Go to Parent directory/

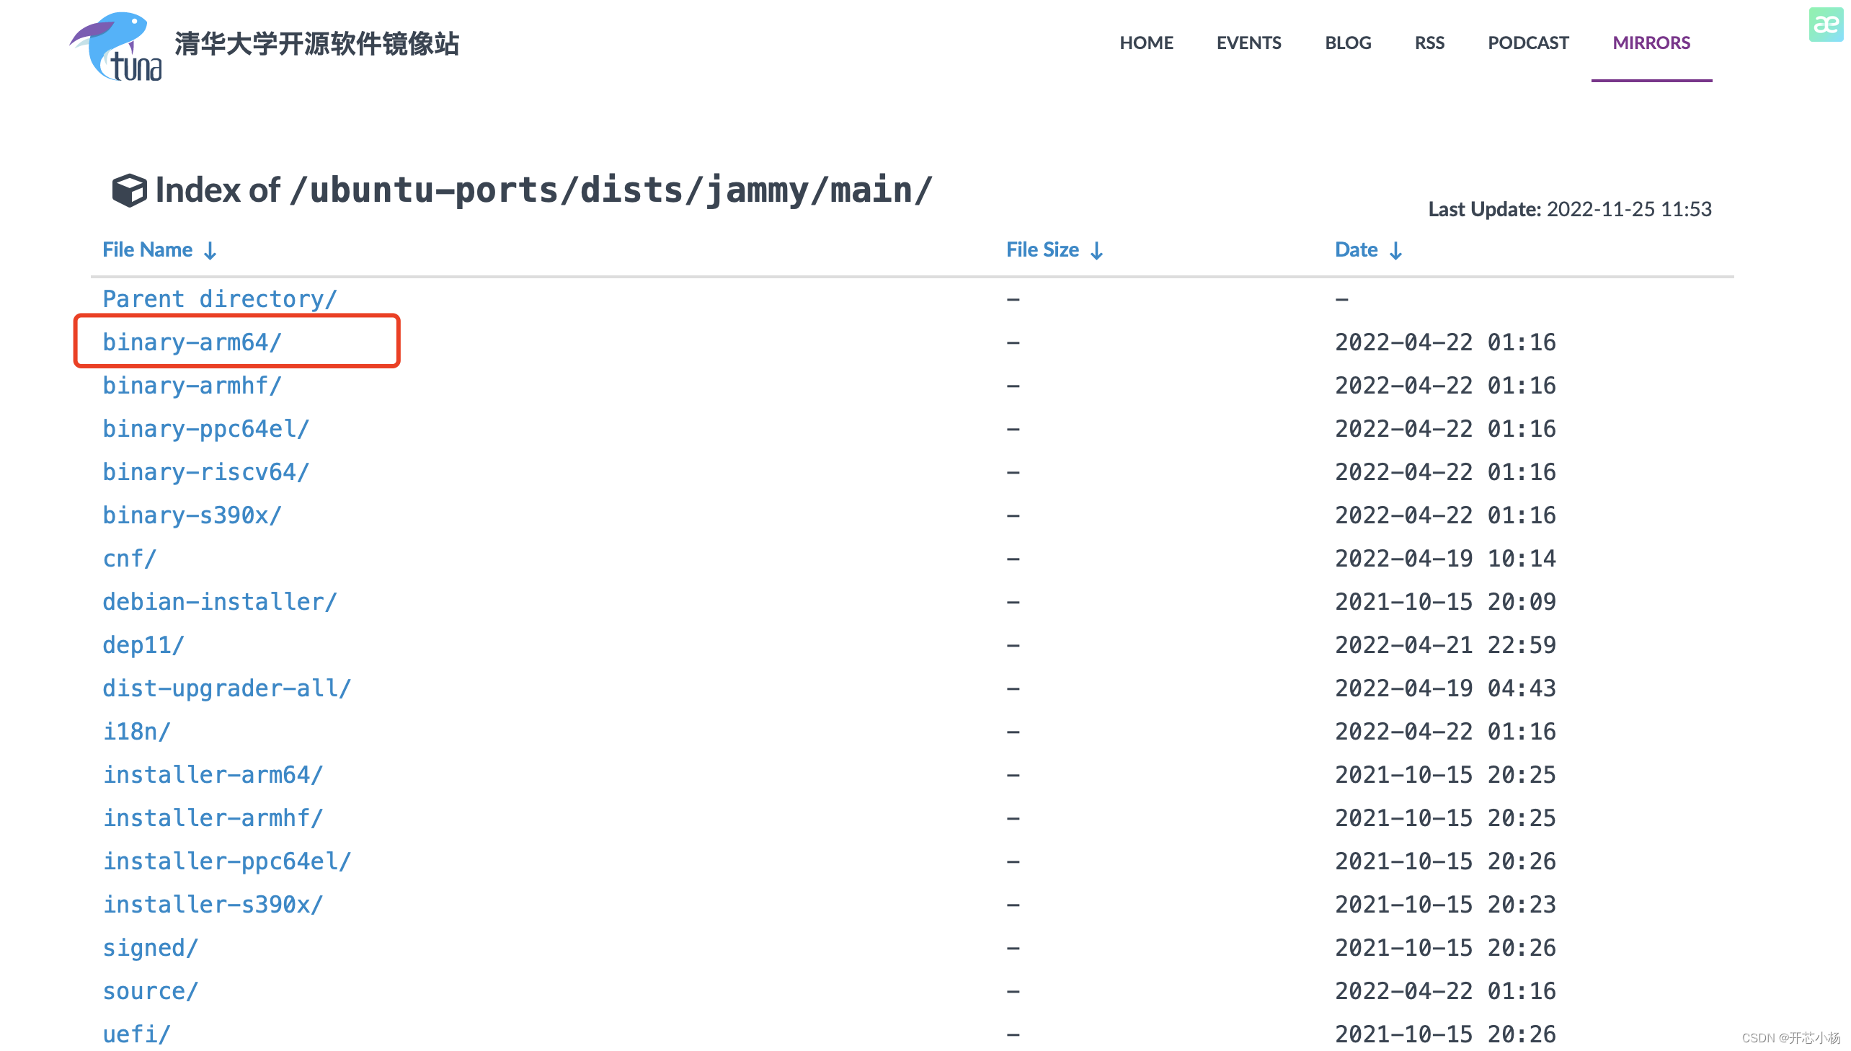point(219,299)
